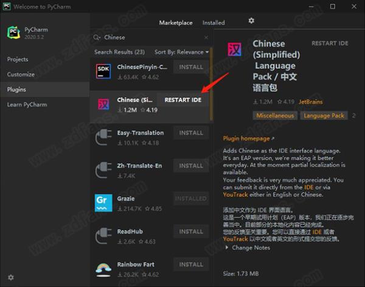This screenshot has width=365, height=287.
Task: Select the ChinesePinyin-C... plugin name
Action: tap(142, 67)
